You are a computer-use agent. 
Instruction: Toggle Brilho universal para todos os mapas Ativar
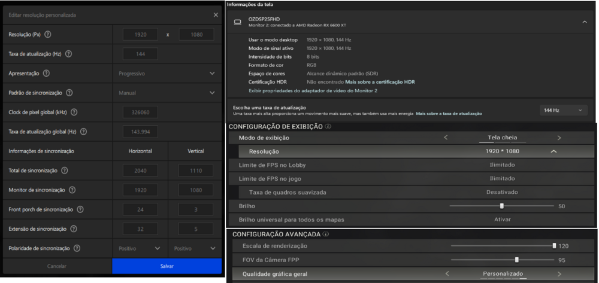(x=502, y=220)
